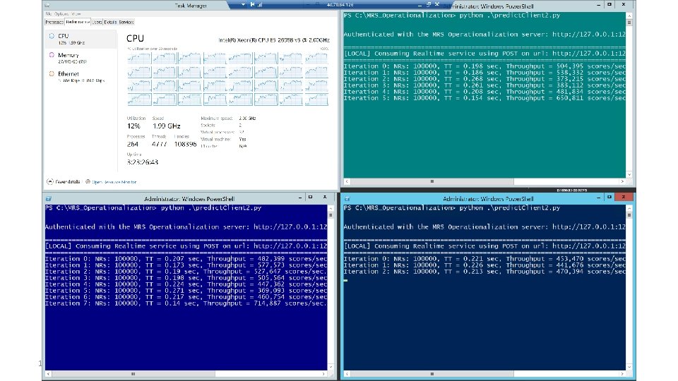Click the Processes count 264
This screenshot has width=678, height=381.
133,144
